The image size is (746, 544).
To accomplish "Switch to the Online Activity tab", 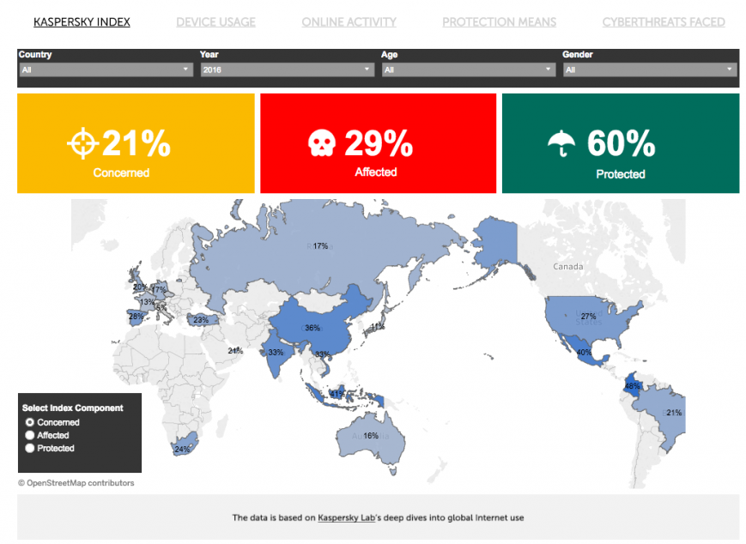I will click(349, 21).
